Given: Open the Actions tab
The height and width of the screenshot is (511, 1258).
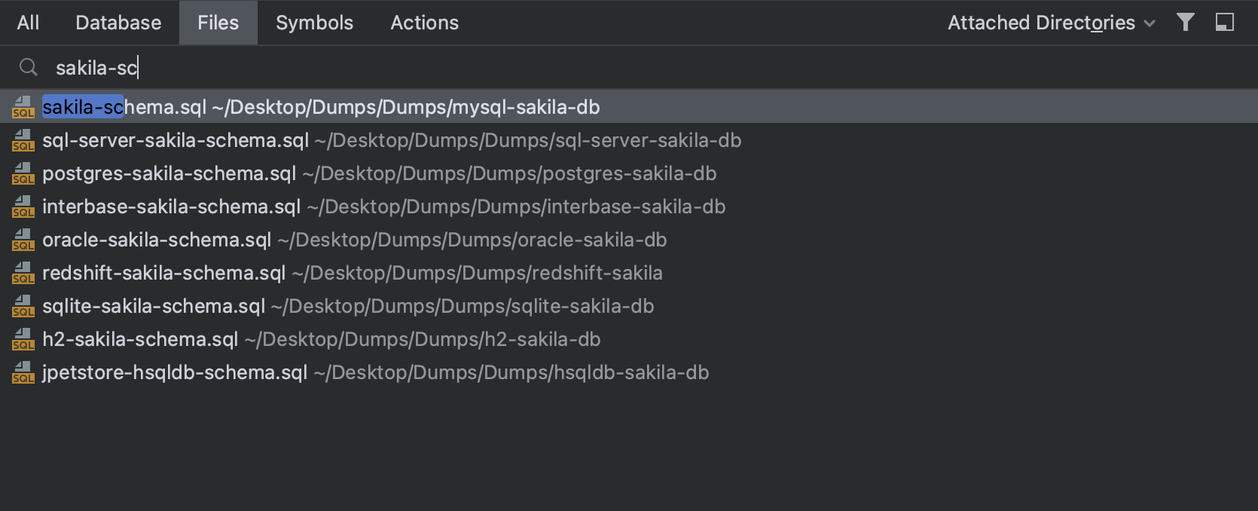Looking at the screenshot, I should coord(424,23).
